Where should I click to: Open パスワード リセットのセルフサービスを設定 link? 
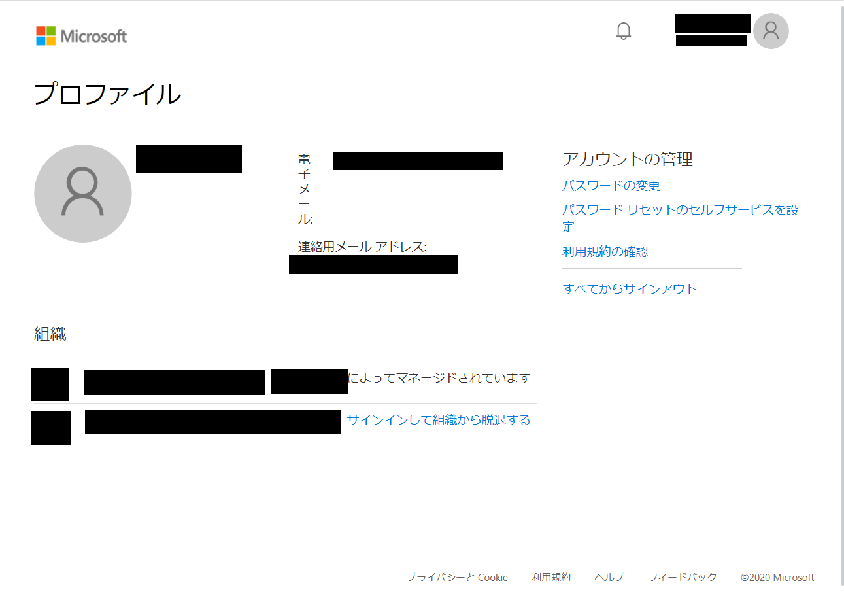pos(681,218)
